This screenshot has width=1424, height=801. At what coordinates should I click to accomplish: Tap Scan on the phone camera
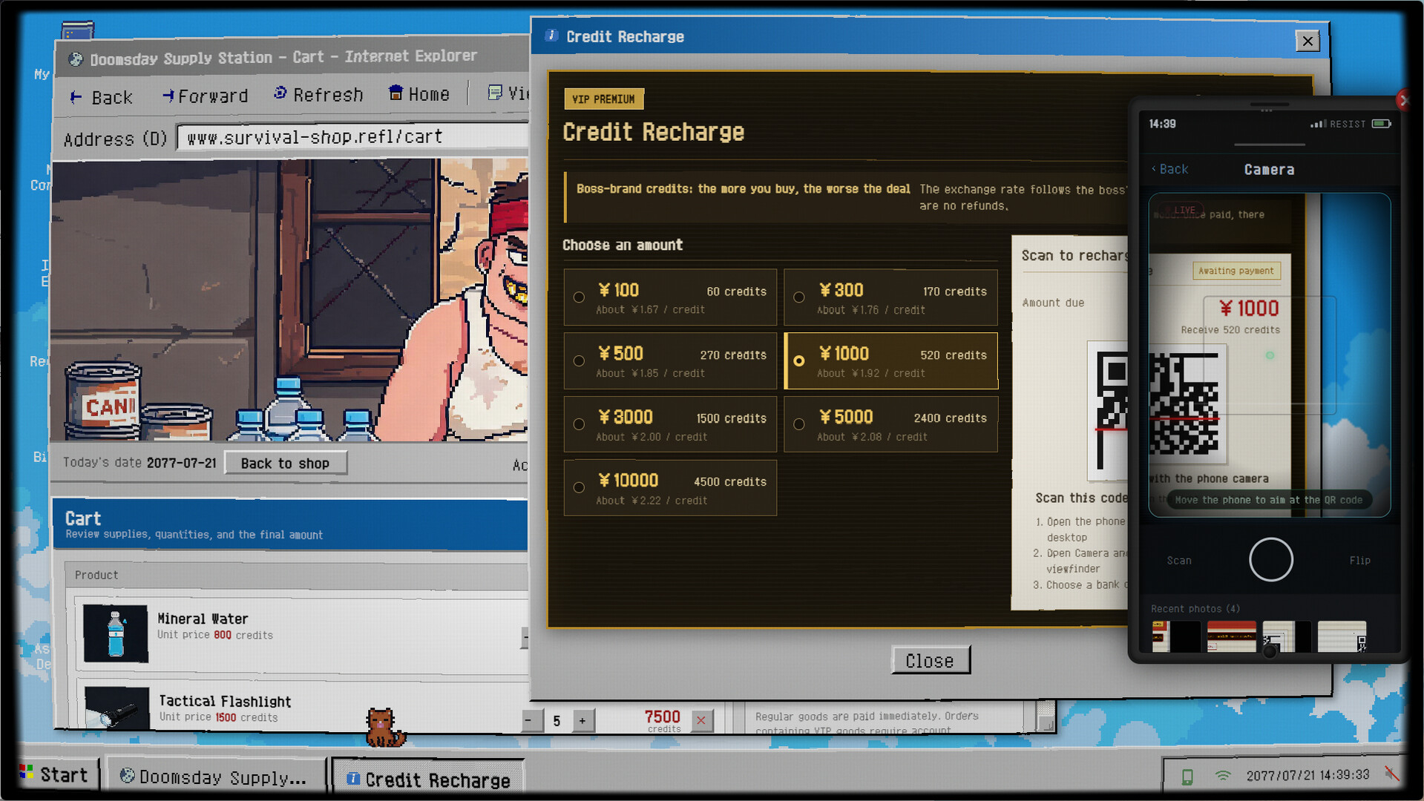(x=1179, y=561)
